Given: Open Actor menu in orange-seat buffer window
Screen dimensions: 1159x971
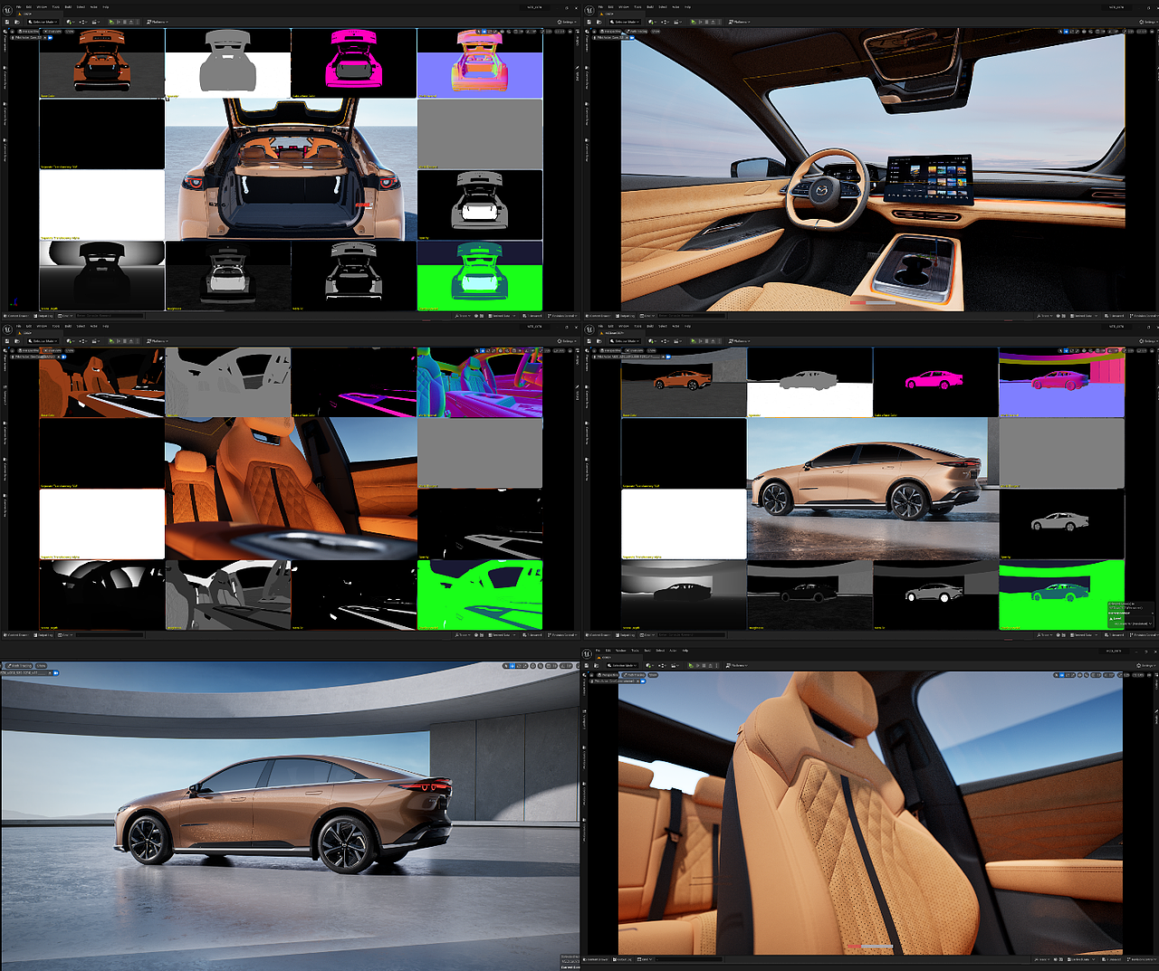Looking at the screenshot, I should coord(93,327).
